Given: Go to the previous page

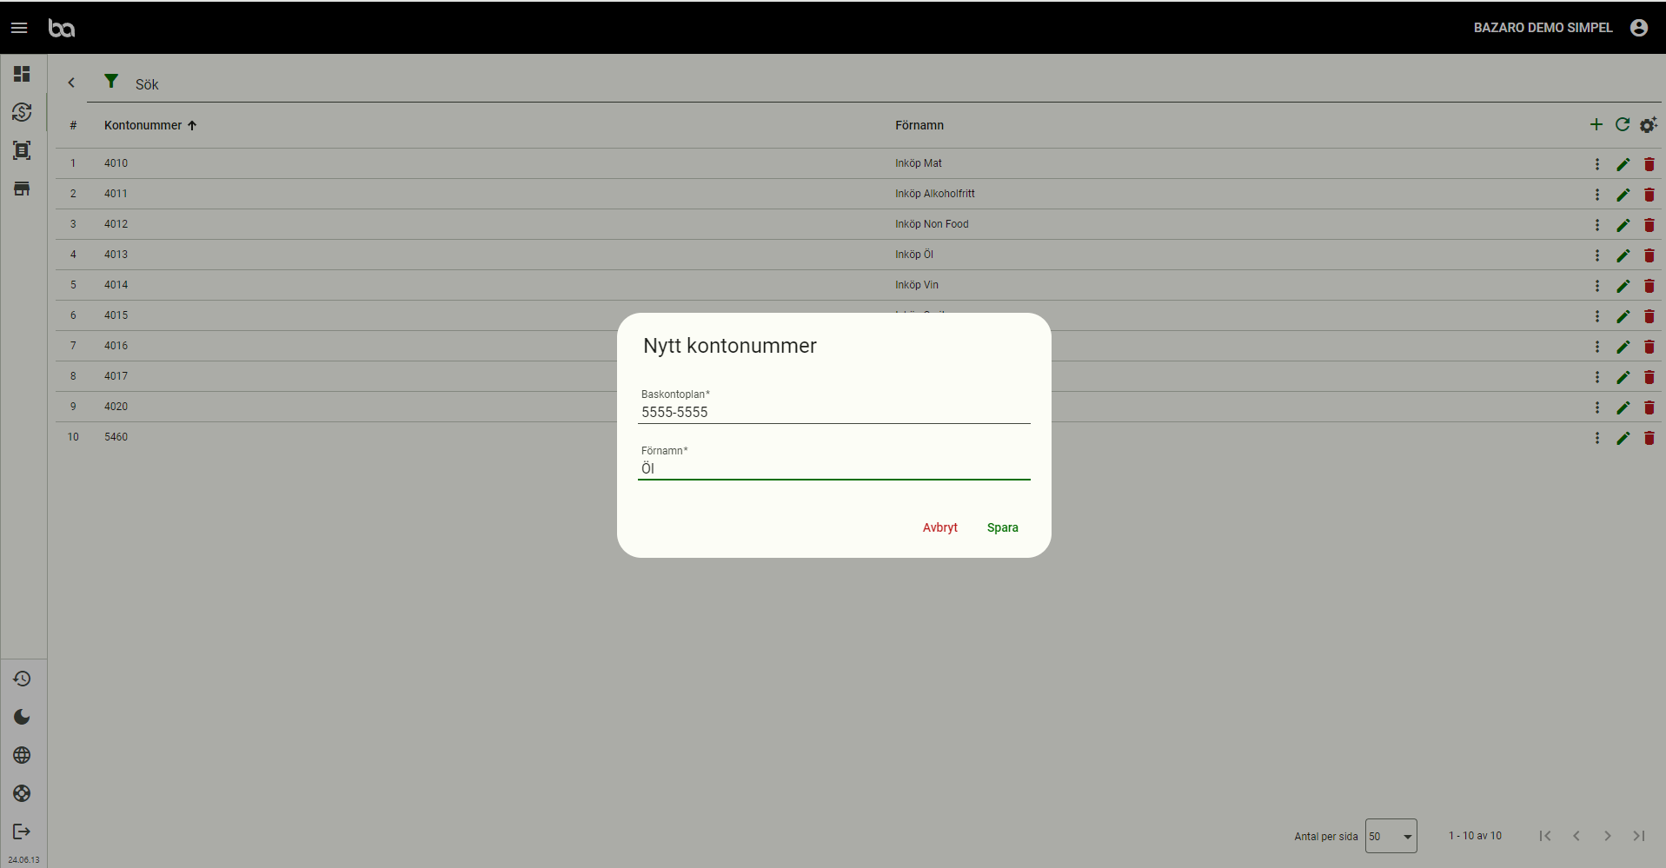Looking at the screenshot, I should click(x=1576, y=836).
